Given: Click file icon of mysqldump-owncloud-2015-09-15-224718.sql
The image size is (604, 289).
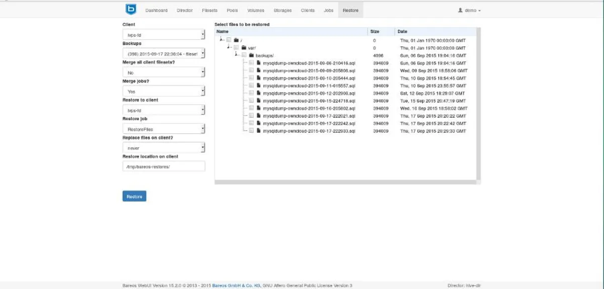Looking at the screenshot, I should tap(259, 101).
